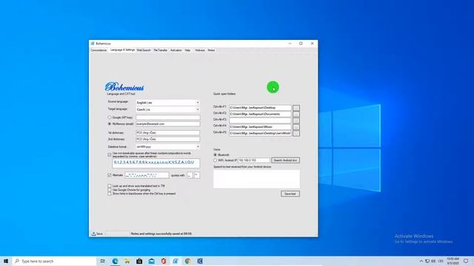Enable Use Google Chrome for googling
Image resolution: width=474 pixels, height=266 pixels.
click(x=110, y=190)
